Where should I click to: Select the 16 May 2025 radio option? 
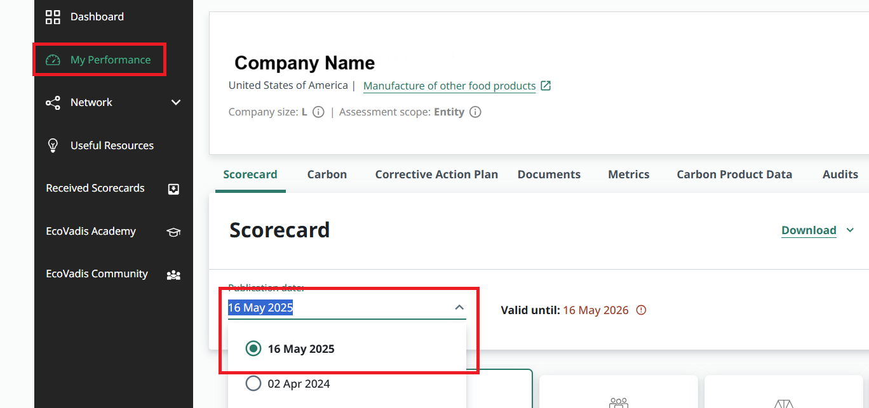point(253,348)
